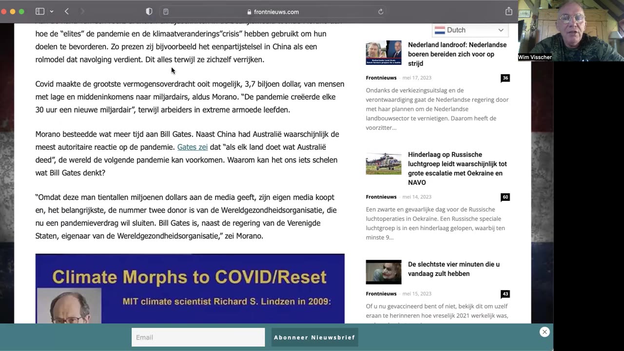This screenshot has height=351, width=624.
Task: Open the 36 comments badge
Action: point(505,78)
